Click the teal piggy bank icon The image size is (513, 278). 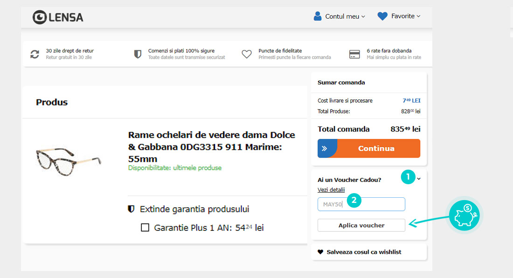(464, 215)
